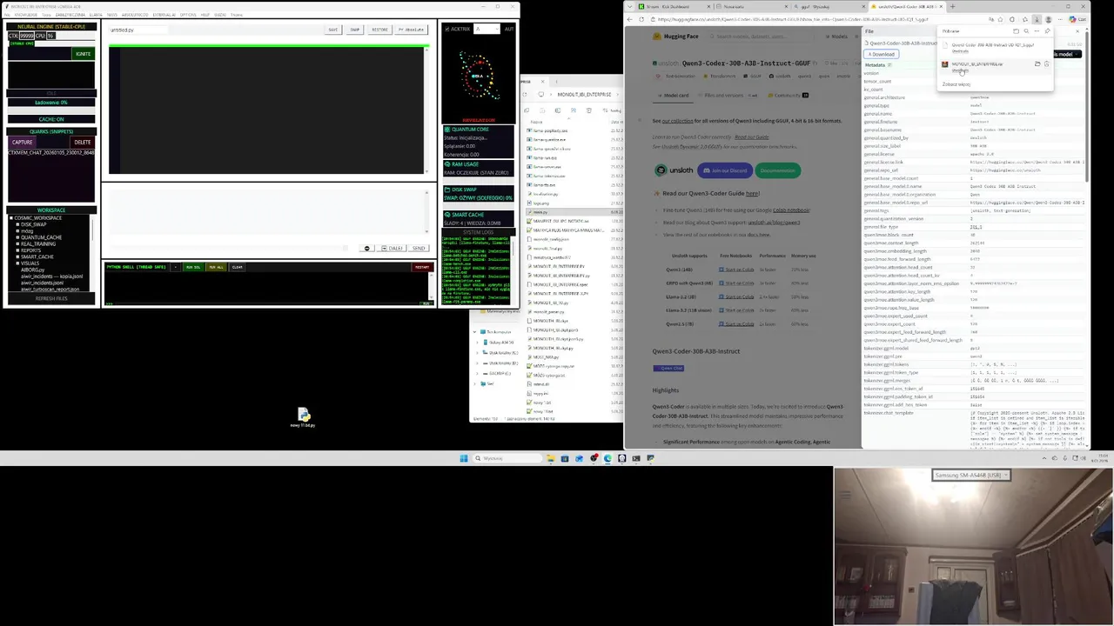Expand the QUANTUM_CACHE folder node
1114x626 pixels.
tap(17, 237)
